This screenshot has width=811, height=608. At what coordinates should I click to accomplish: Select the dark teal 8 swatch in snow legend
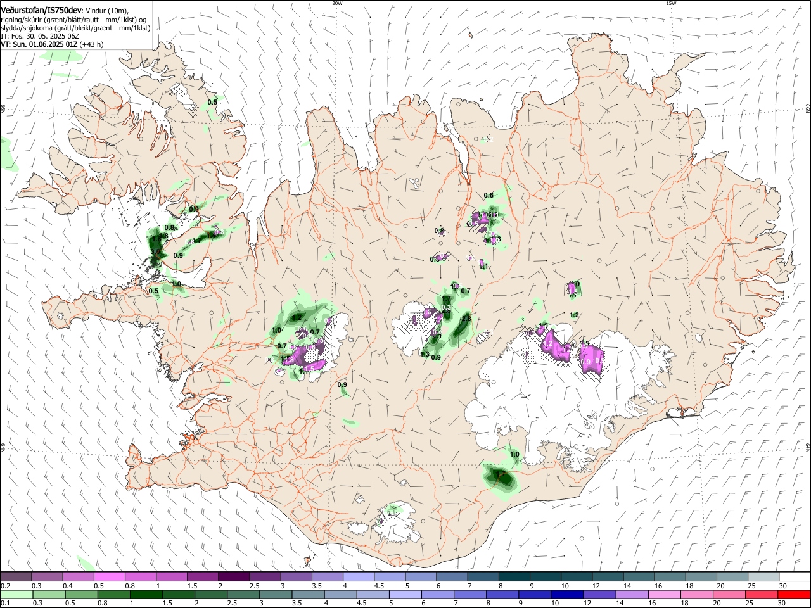[514, 577]
